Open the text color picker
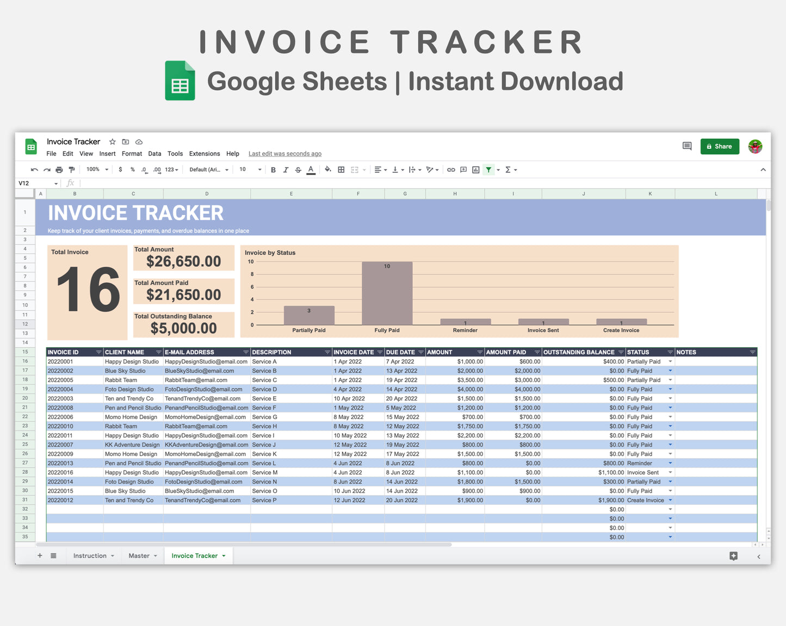The image size is (786, 626). pyautogui.click(x=311, y=170)
